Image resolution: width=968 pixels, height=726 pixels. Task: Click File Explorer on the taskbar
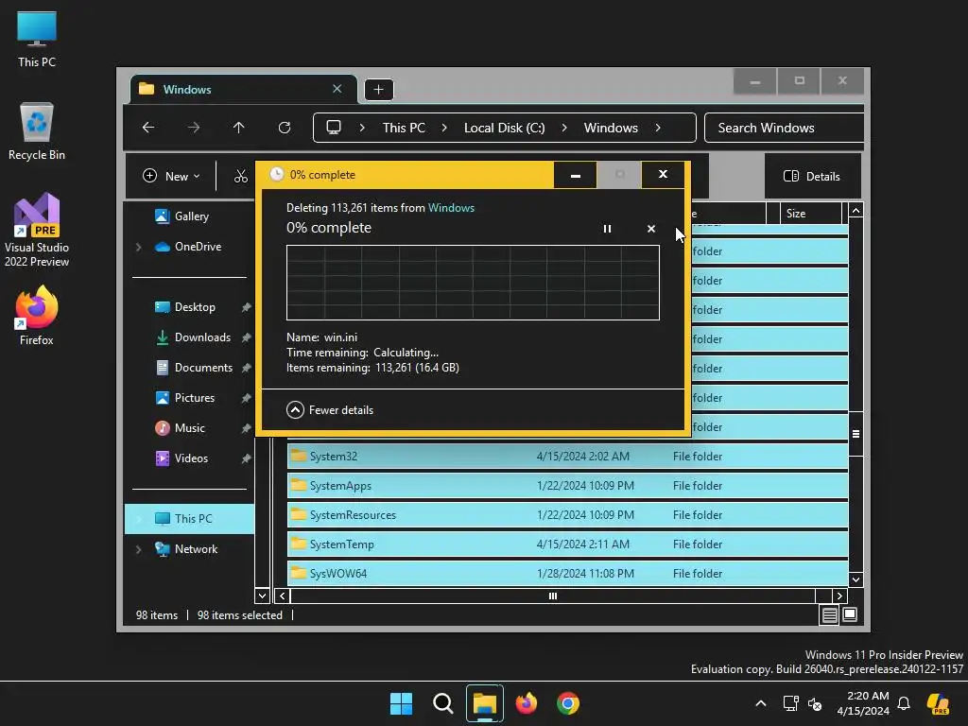pos(485,703)
